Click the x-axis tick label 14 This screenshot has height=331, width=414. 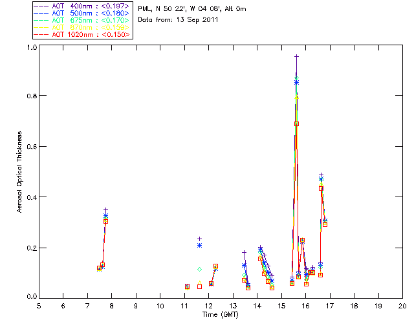257,306
